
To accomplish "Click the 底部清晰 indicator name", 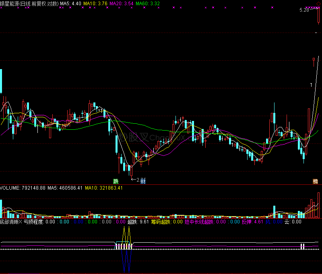I will coord(9,222).
